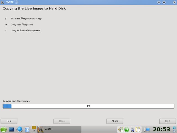
Task: Switch to virtual desktop 2
Action: coord(34,131)
